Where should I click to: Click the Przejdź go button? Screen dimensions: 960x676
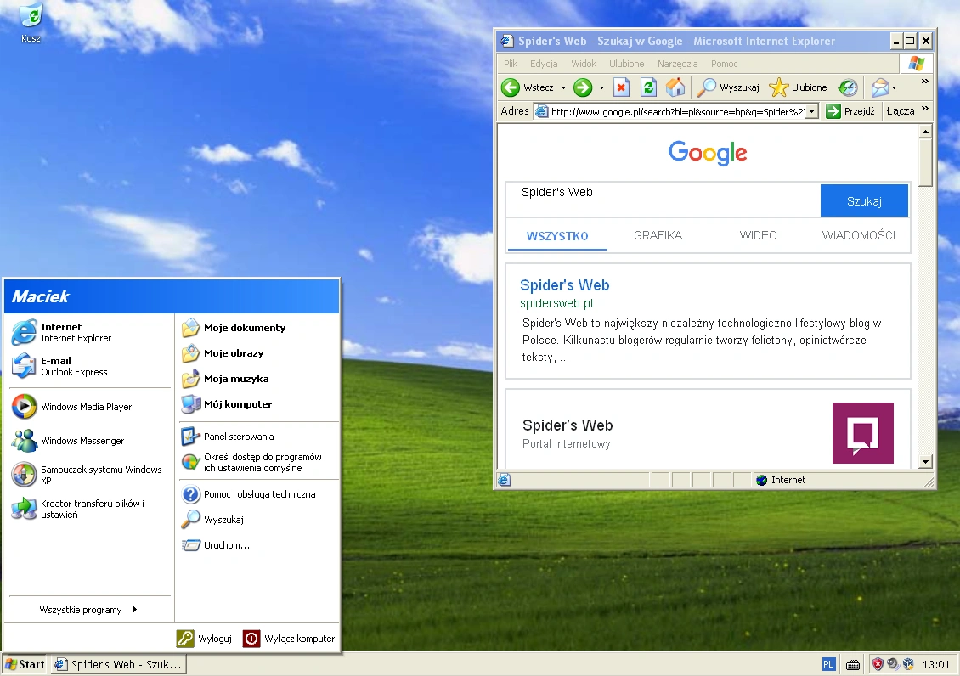(851, 111)
